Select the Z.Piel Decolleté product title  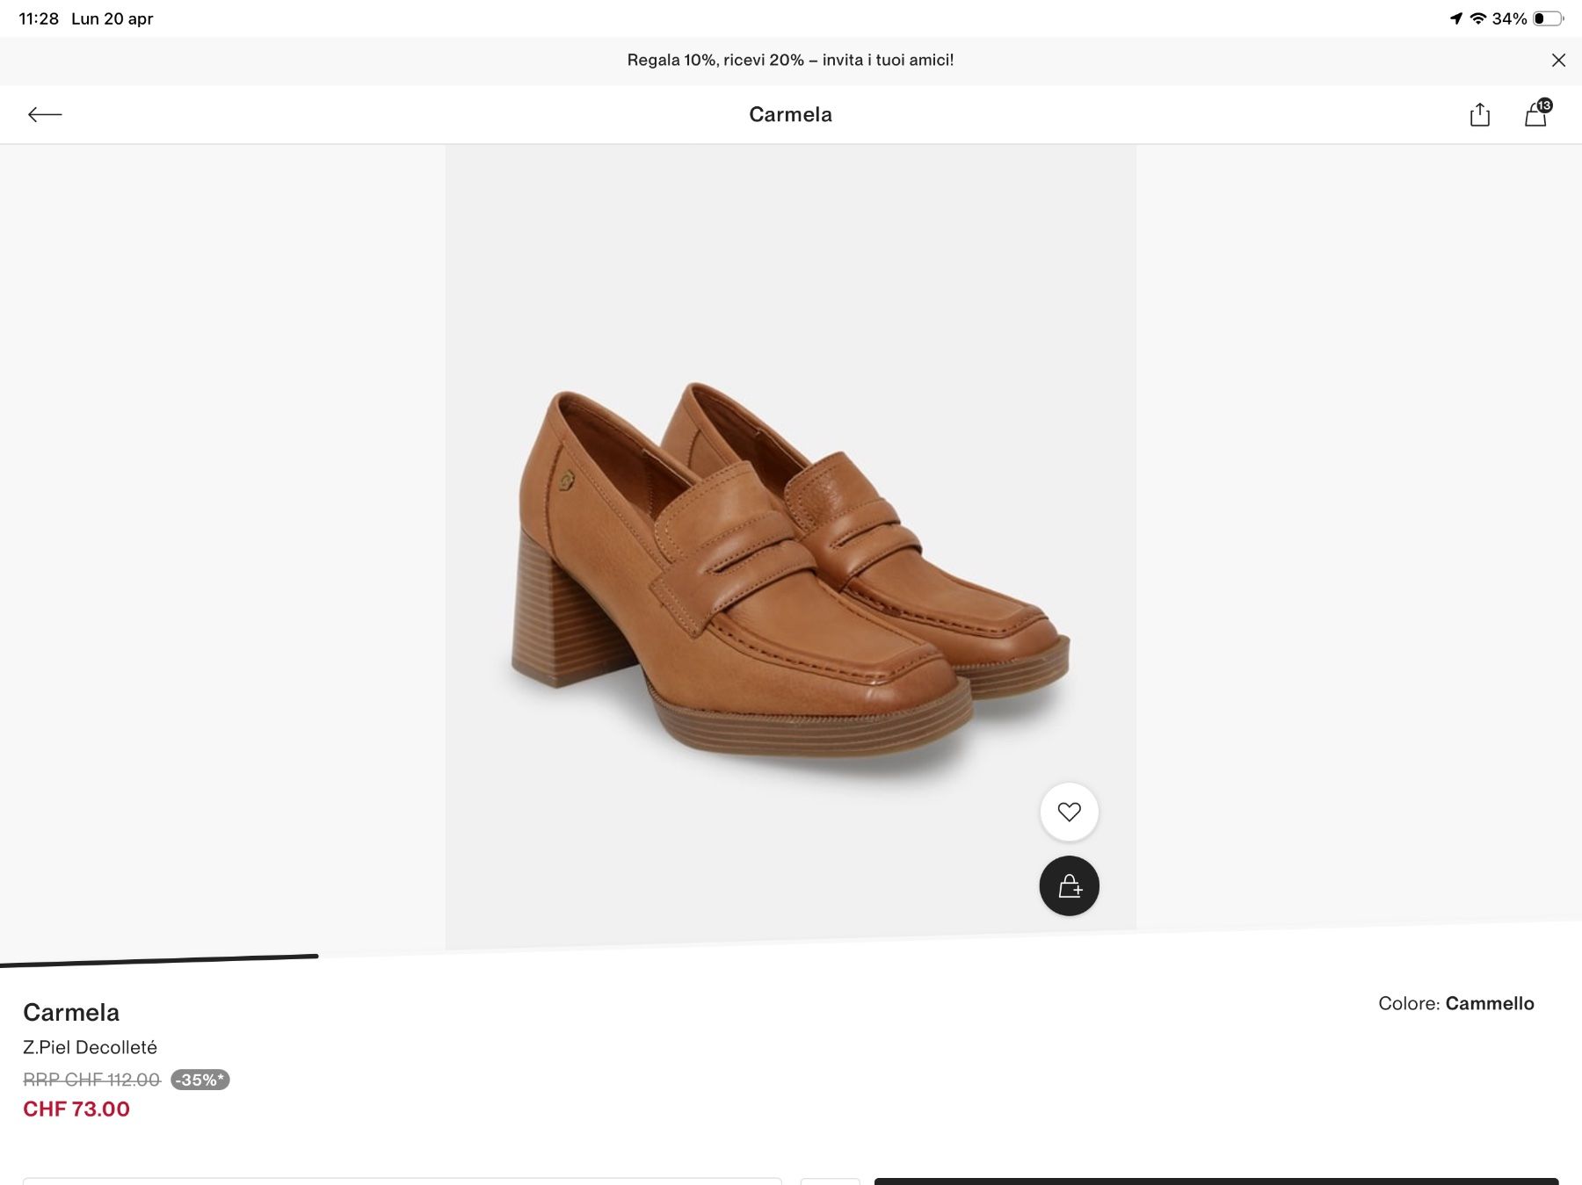point(90,1047)
